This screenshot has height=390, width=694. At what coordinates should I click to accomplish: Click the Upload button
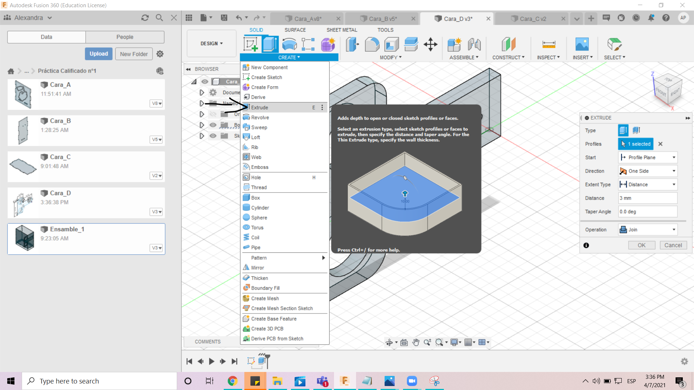99,54
